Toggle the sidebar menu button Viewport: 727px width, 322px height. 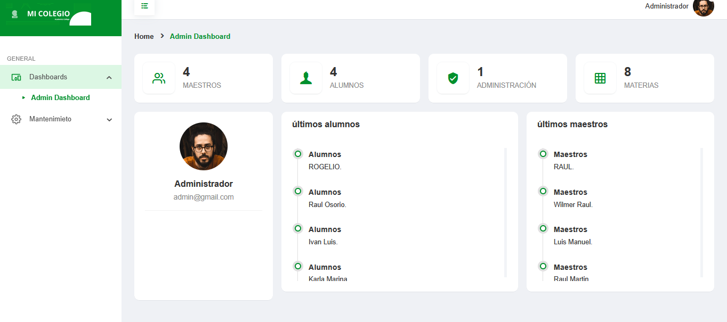click(x=144, y=6)
